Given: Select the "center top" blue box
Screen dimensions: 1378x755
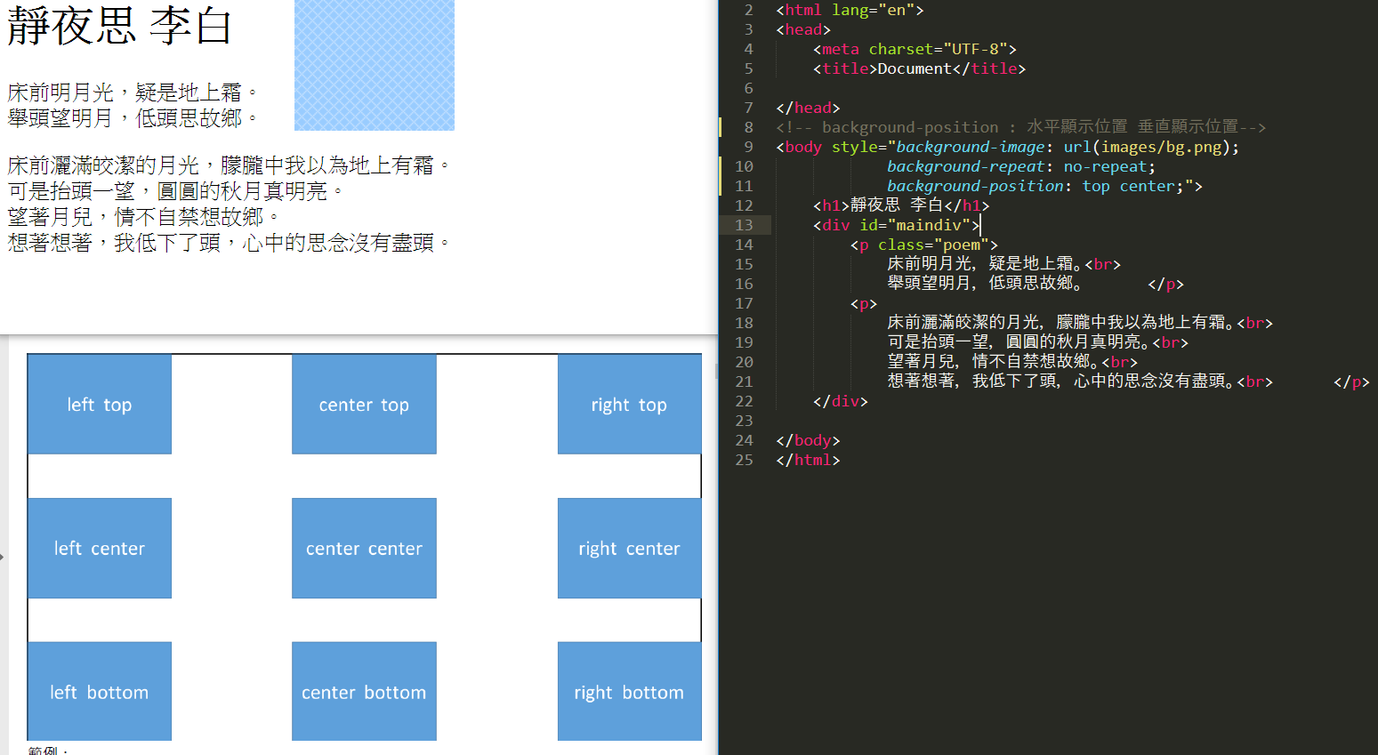Looking at the screenshot, I should (364, 405).
